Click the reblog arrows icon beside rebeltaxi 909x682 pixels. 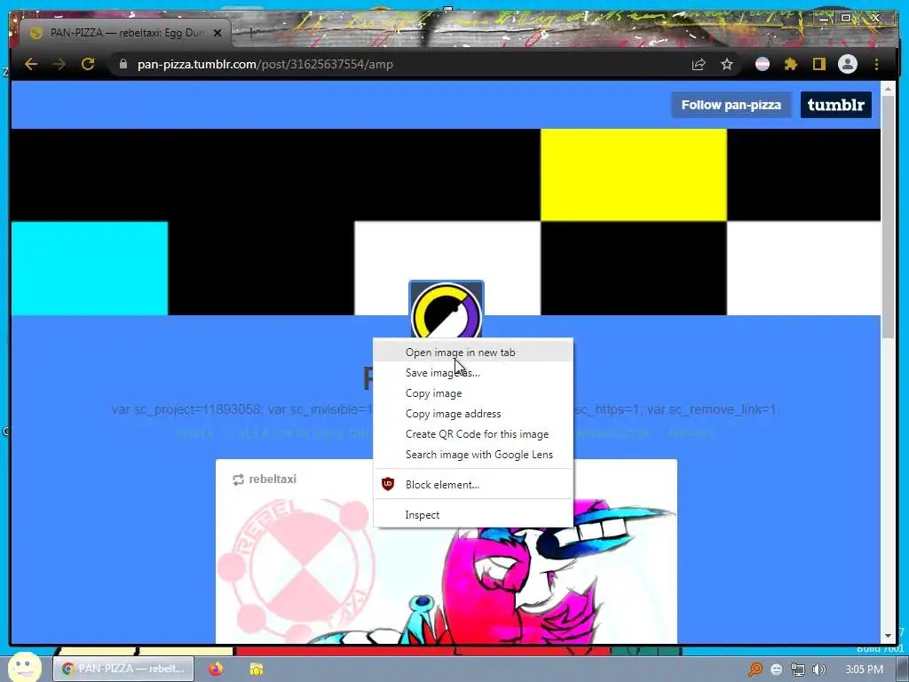coord(238,480)
